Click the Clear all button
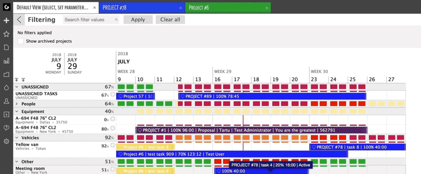This screenshot has width=421, height=174. coord(170,20)
